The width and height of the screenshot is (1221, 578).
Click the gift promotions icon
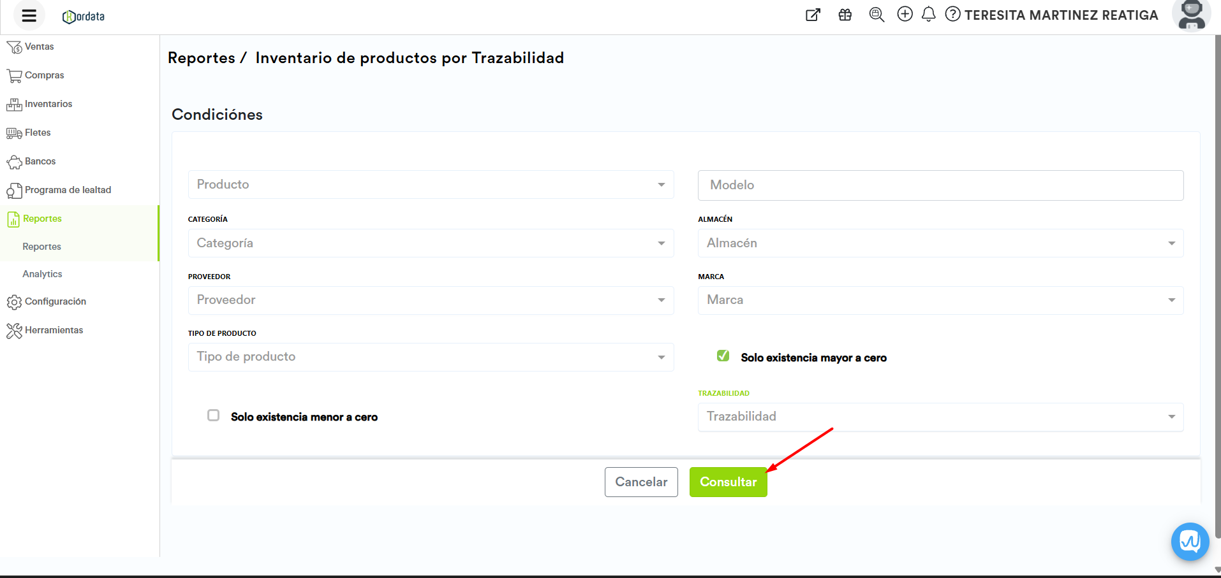tap(845, 14)
